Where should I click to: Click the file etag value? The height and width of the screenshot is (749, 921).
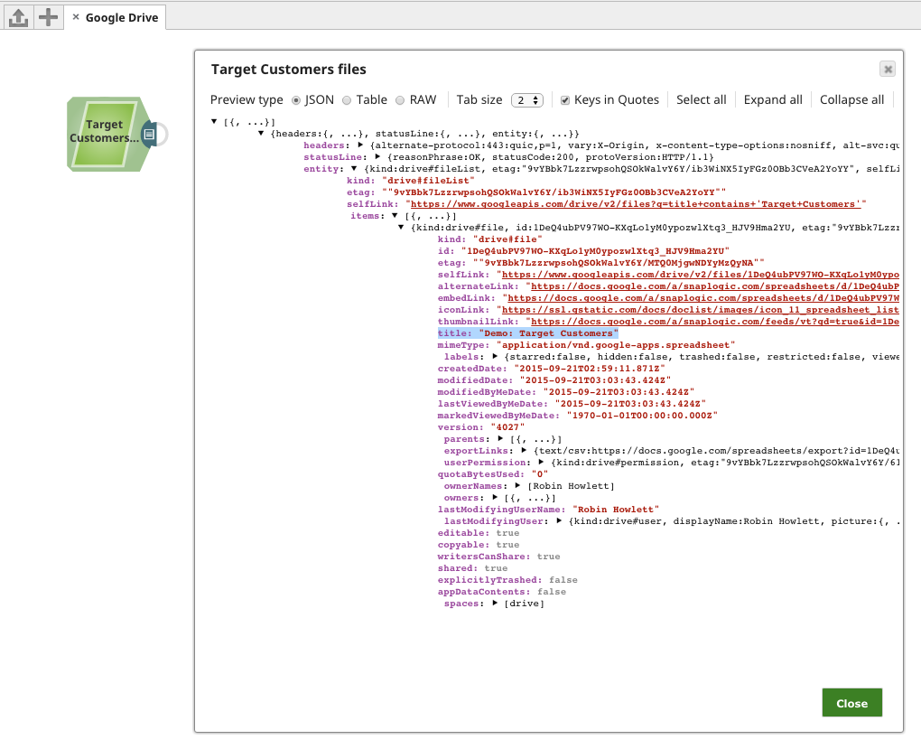click(x=619, y=263)
